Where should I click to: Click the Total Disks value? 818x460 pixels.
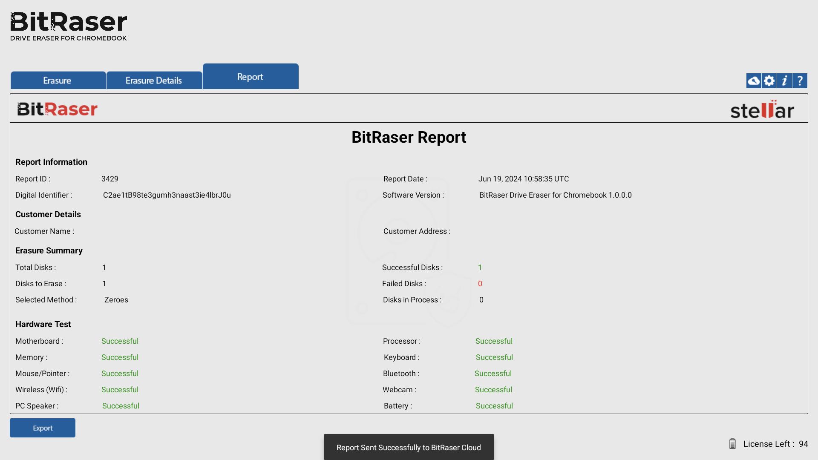[x=104, y=267]
